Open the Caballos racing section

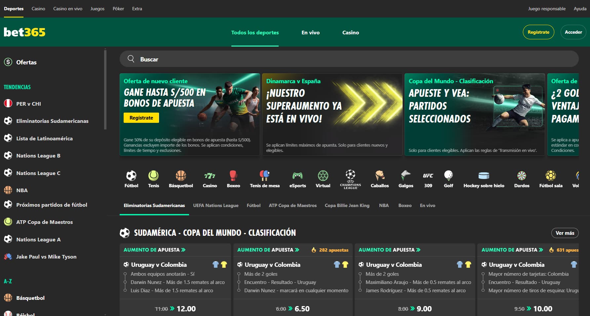(379, 179)
